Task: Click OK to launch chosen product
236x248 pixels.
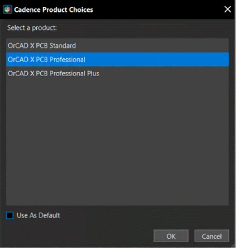Action: (171, 236)
